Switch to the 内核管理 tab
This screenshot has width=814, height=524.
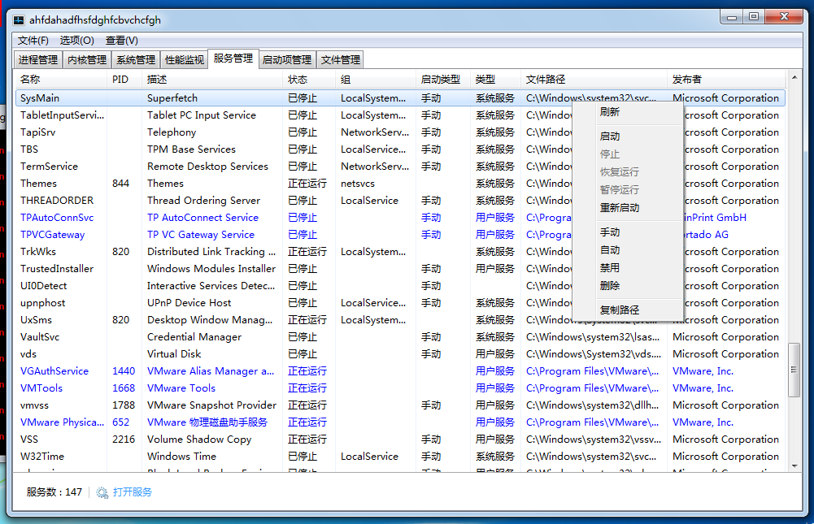pyautogui.click(x=87, y=59)
